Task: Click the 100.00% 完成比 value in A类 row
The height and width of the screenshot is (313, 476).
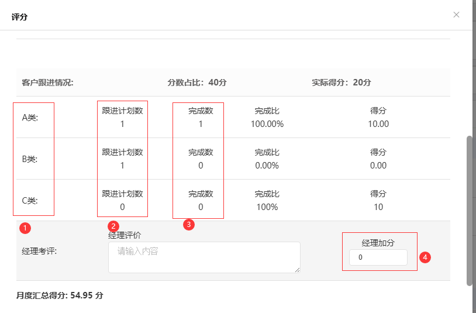Action: click(267, 124)
